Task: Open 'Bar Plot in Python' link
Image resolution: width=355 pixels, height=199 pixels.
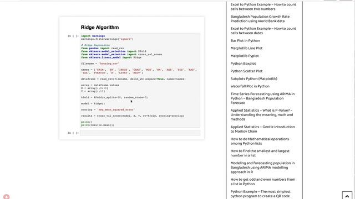Action: coord(245,40)
